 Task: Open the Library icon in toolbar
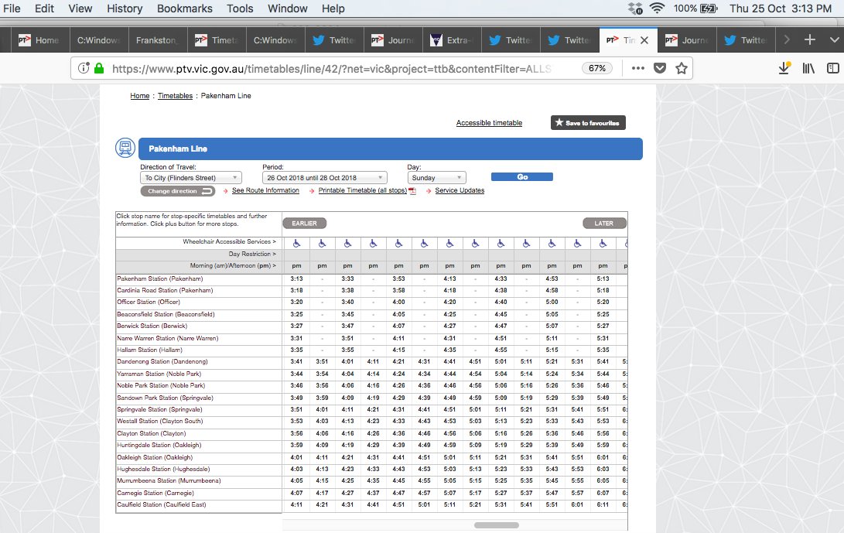click(x=808, y=68)
